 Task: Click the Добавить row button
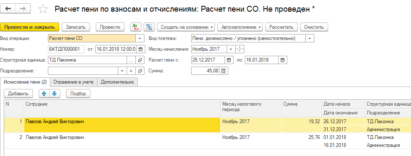coord(18,94)
